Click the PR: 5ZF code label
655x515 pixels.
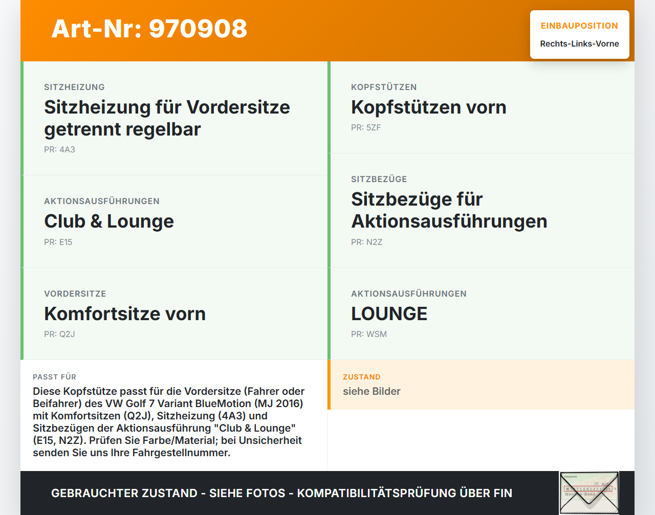365,128
